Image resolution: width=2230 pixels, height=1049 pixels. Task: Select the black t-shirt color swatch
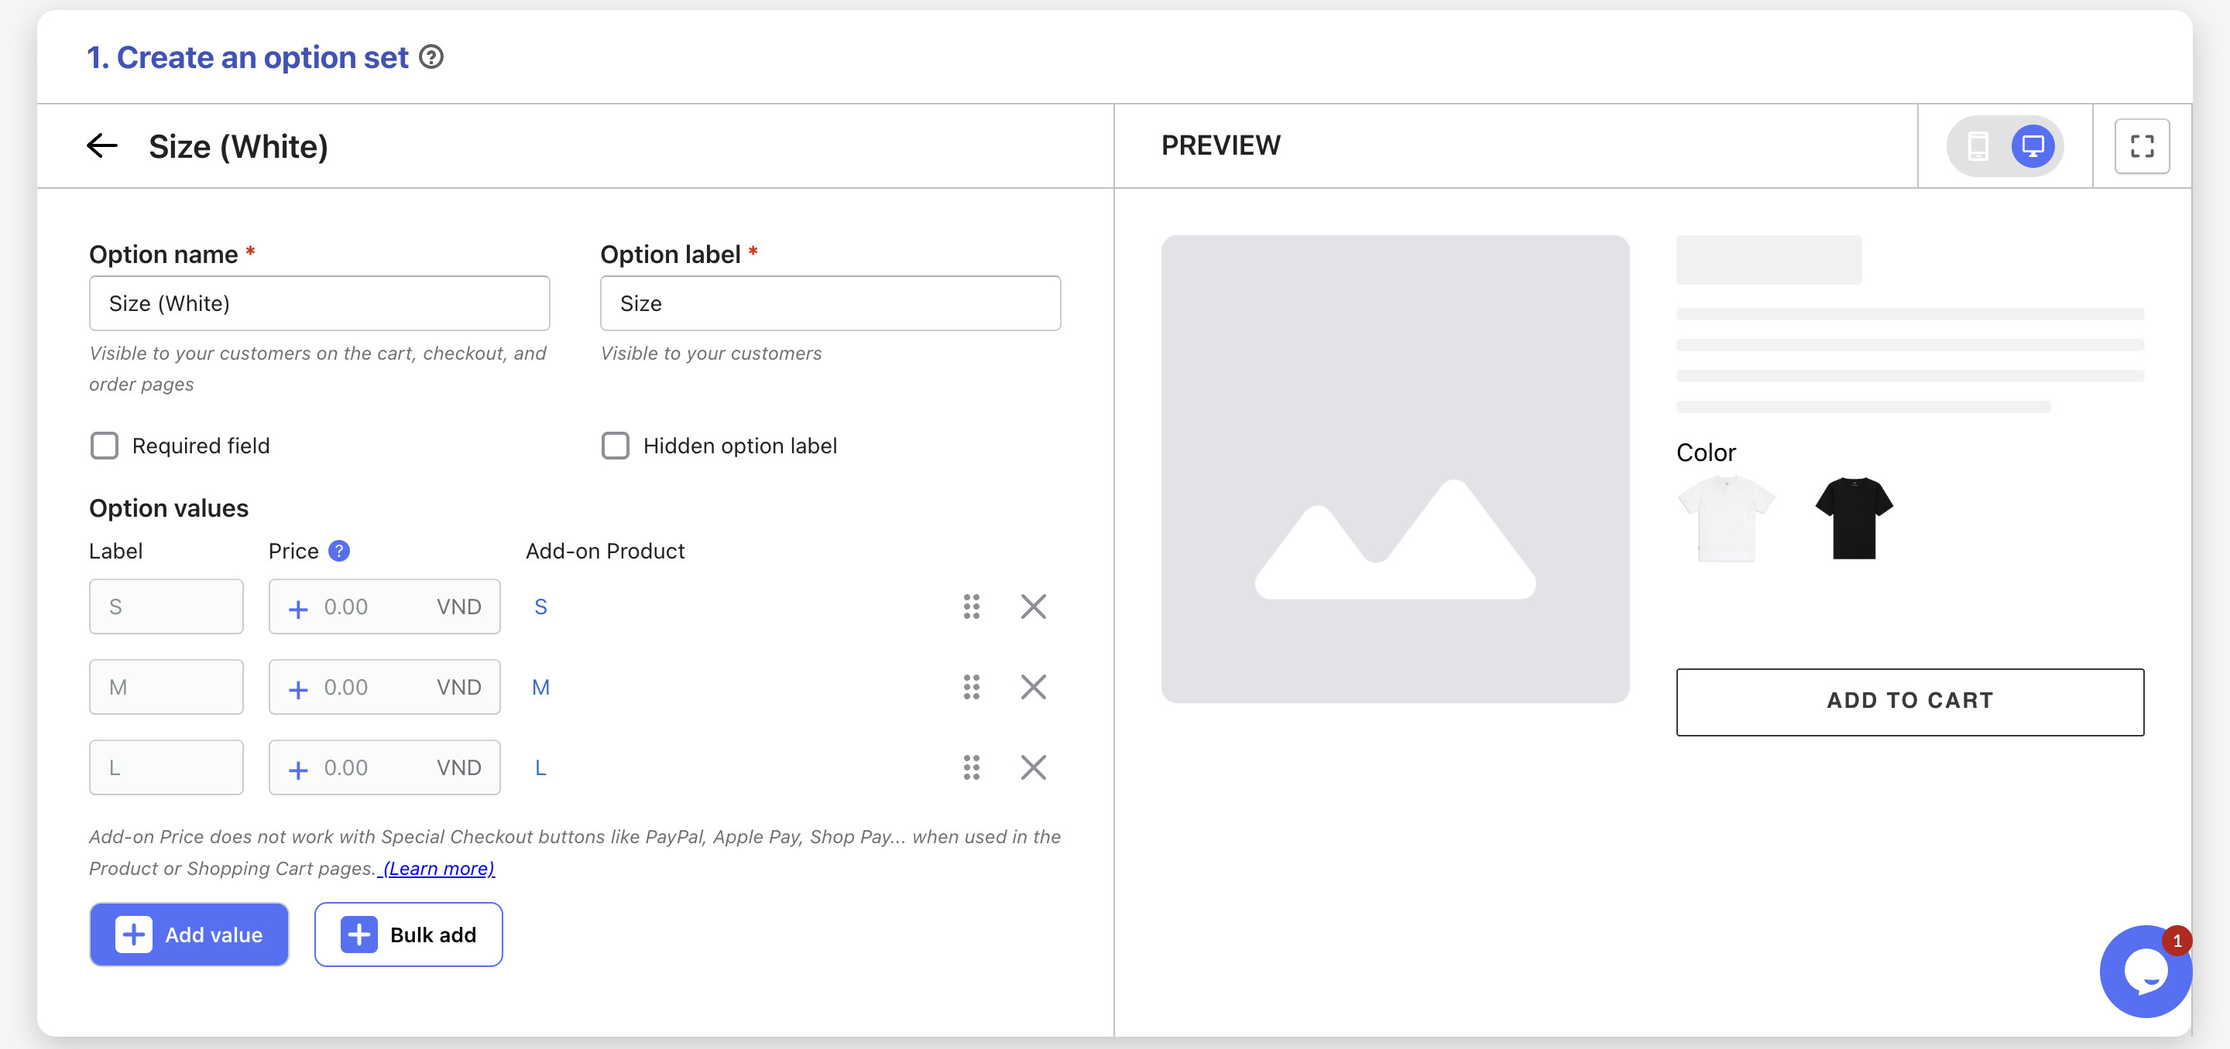(x=1854, y=518)
